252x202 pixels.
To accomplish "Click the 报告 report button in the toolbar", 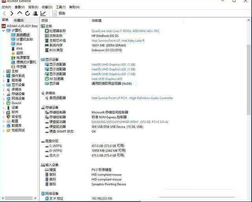I will pyautogui.click(x=59, y=13).
